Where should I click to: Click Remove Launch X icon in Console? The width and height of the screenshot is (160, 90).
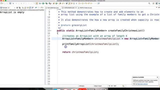(17, 8)
